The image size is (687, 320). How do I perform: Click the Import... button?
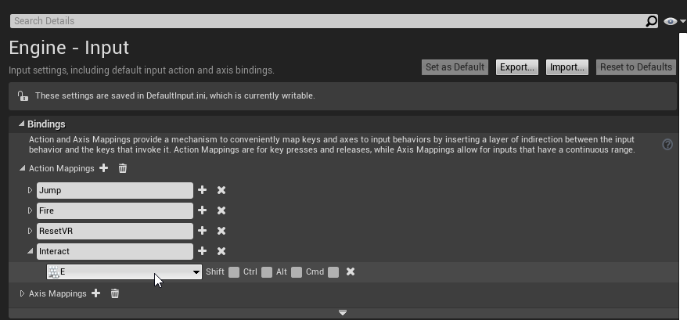pyautogui.click(x=567, y=67)
